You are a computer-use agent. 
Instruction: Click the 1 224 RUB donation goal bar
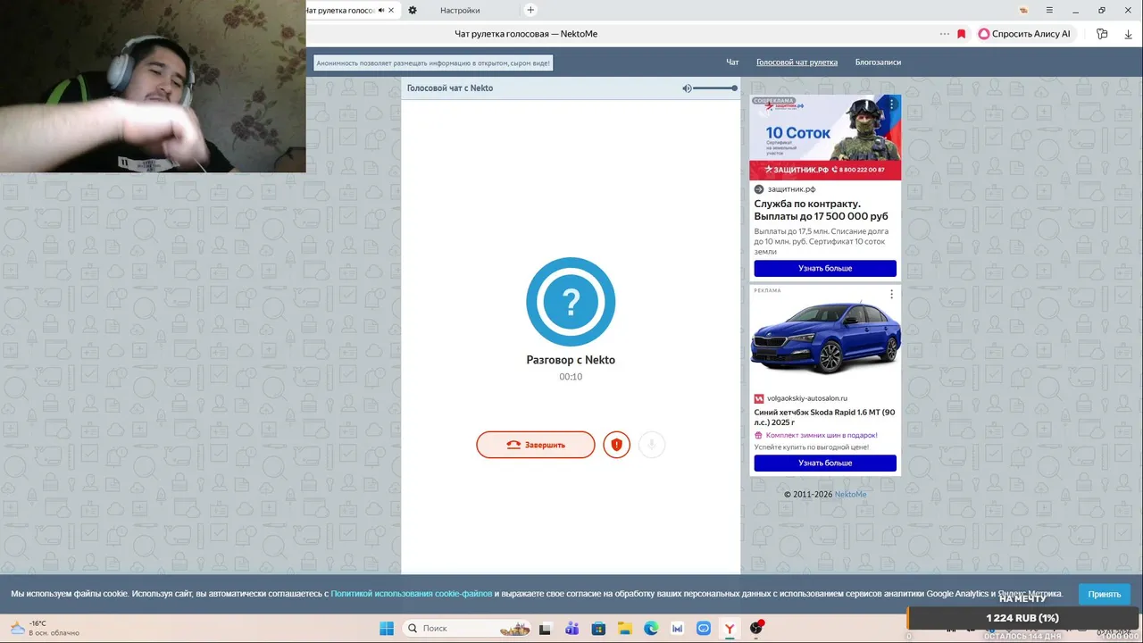(1023, 618)
